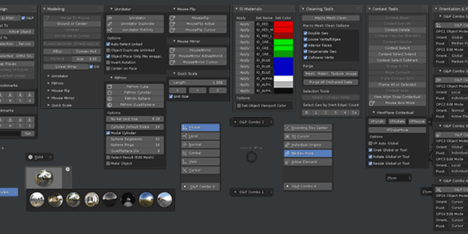Click the Sphere Segments 32 field
The image size is (468, 234).
tap(135, 139)
